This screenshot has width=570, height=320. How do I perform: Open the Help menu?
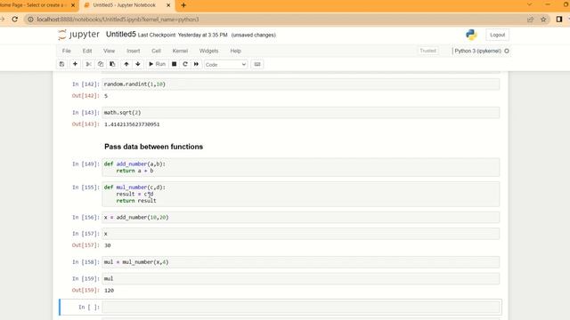tap(235, 51)
